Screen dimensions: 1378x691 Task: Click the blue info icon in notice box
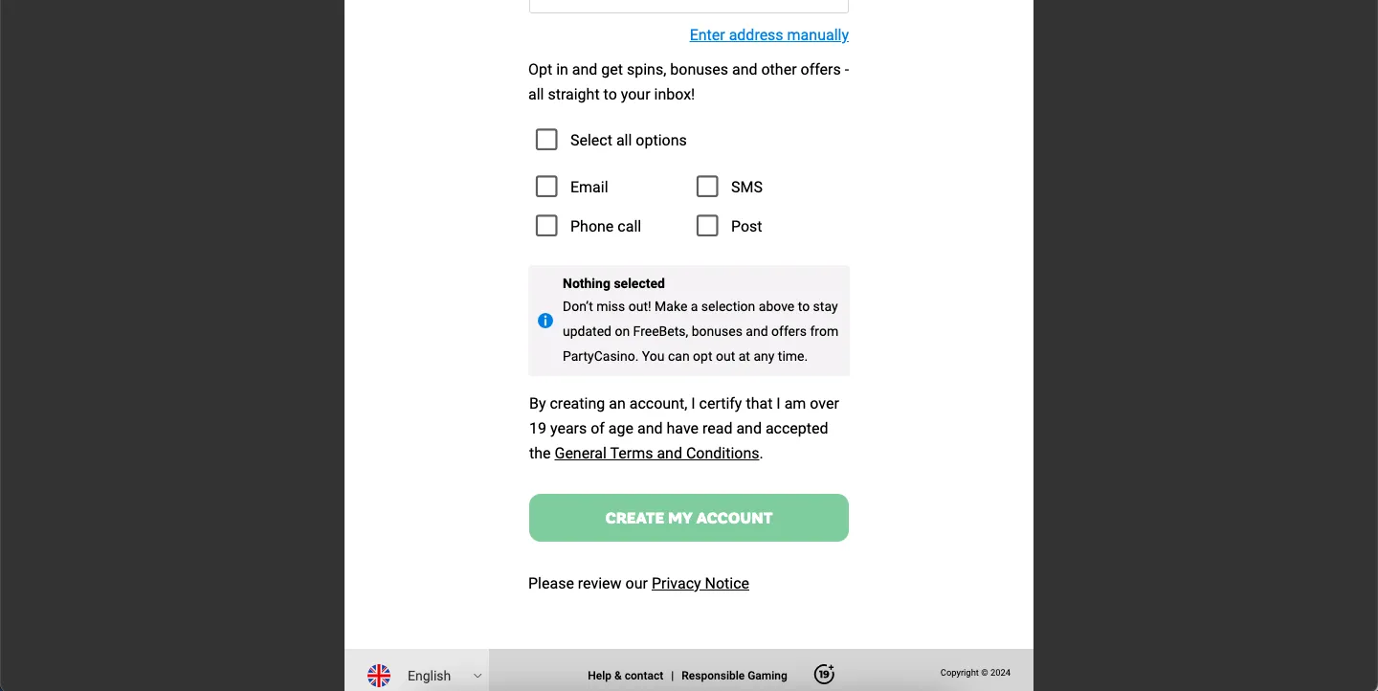pyautogui.click(x=545, y=321)
